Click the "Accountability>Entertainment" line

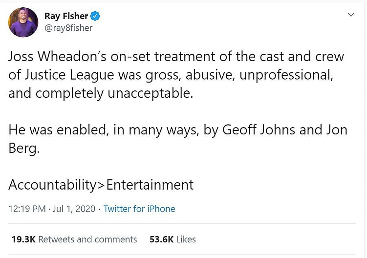pos(101,185)
